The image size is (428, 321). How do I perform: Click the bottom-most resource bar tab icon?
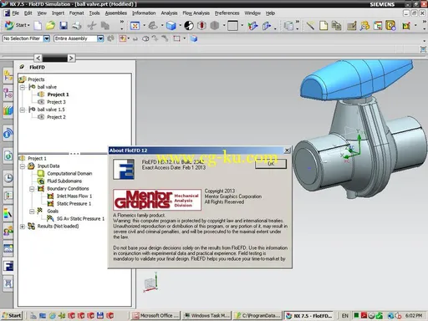point(8,283)
